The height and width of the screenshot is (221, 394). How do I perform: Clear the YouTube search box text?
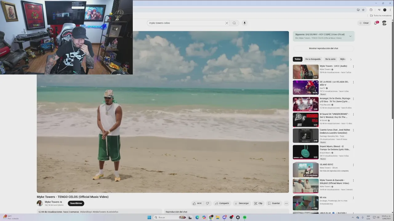[227, 23]
